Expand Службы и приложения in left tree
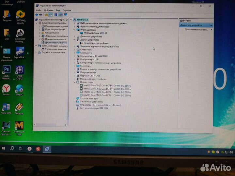Image resolution: width=235 pixels, height=176 pixels. point(36,52)
